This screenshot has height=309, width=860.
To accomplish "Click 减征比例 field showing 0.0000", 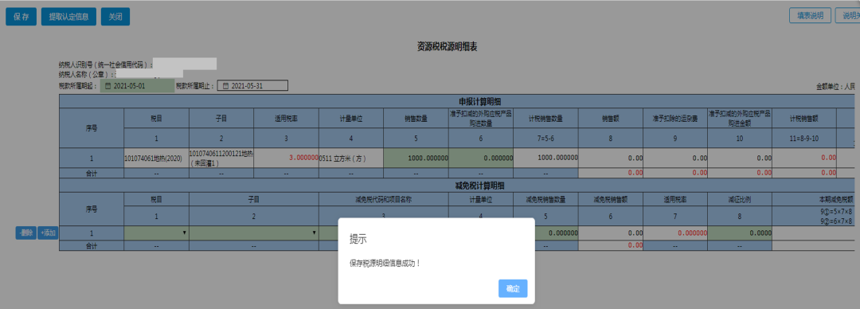I will coord(739,233).
